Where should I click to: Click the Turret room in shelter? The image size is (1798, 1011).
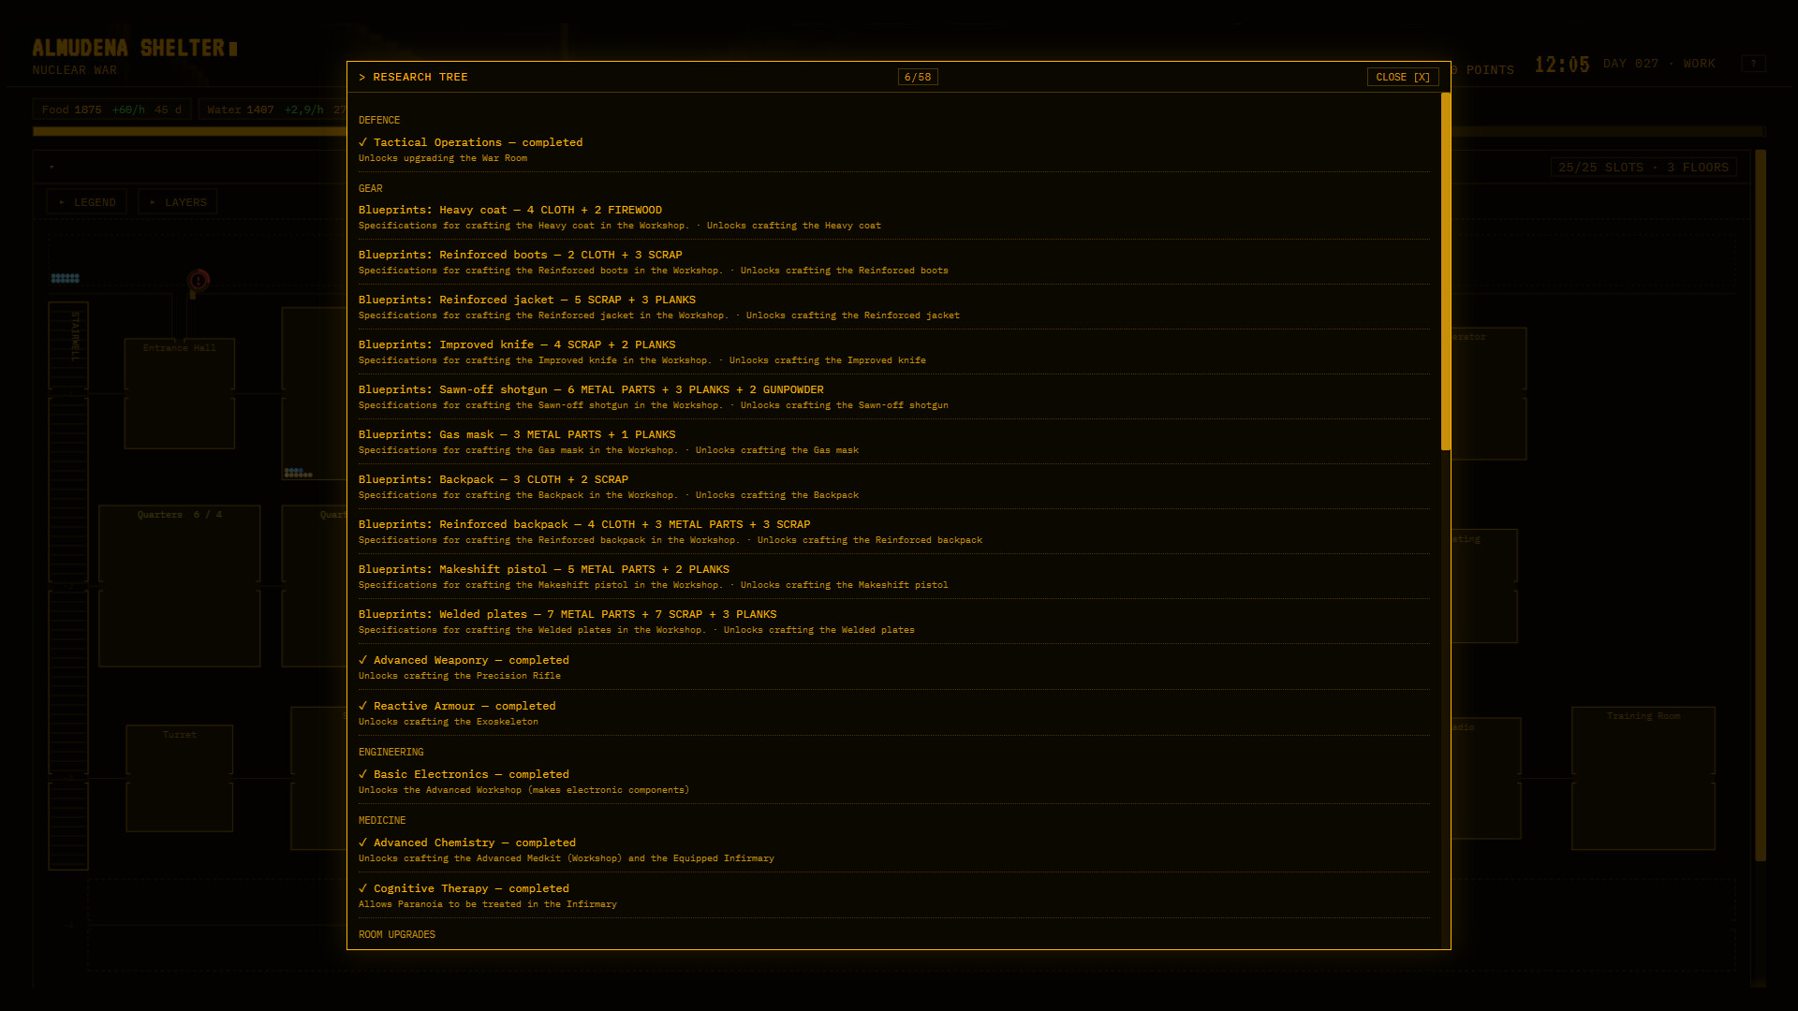[x=179, y=778]
